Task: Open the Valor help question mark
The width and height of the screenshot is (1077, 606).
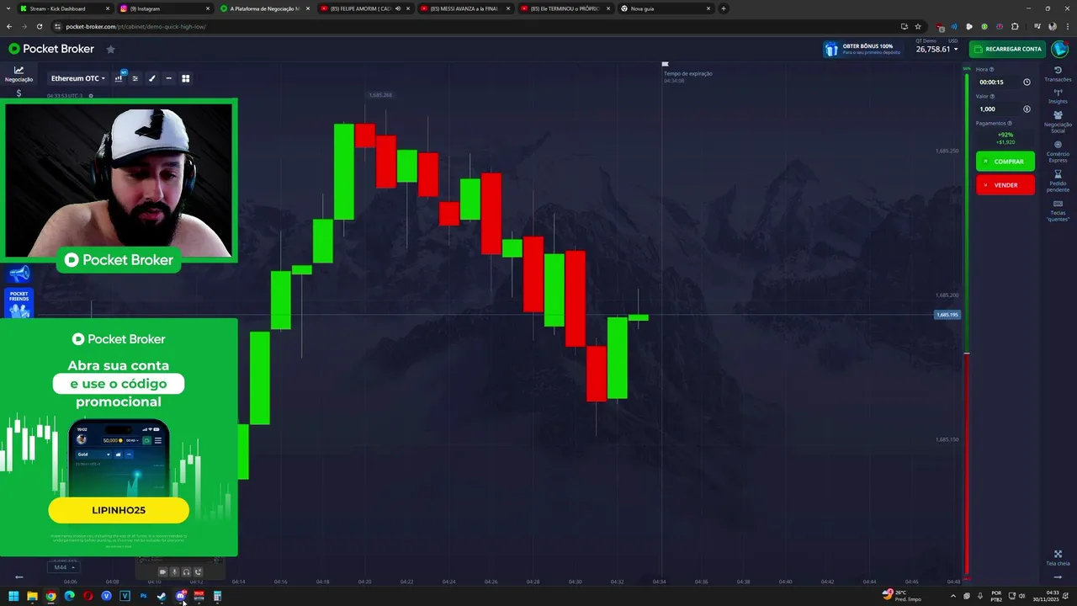Action: coord(993,96)
